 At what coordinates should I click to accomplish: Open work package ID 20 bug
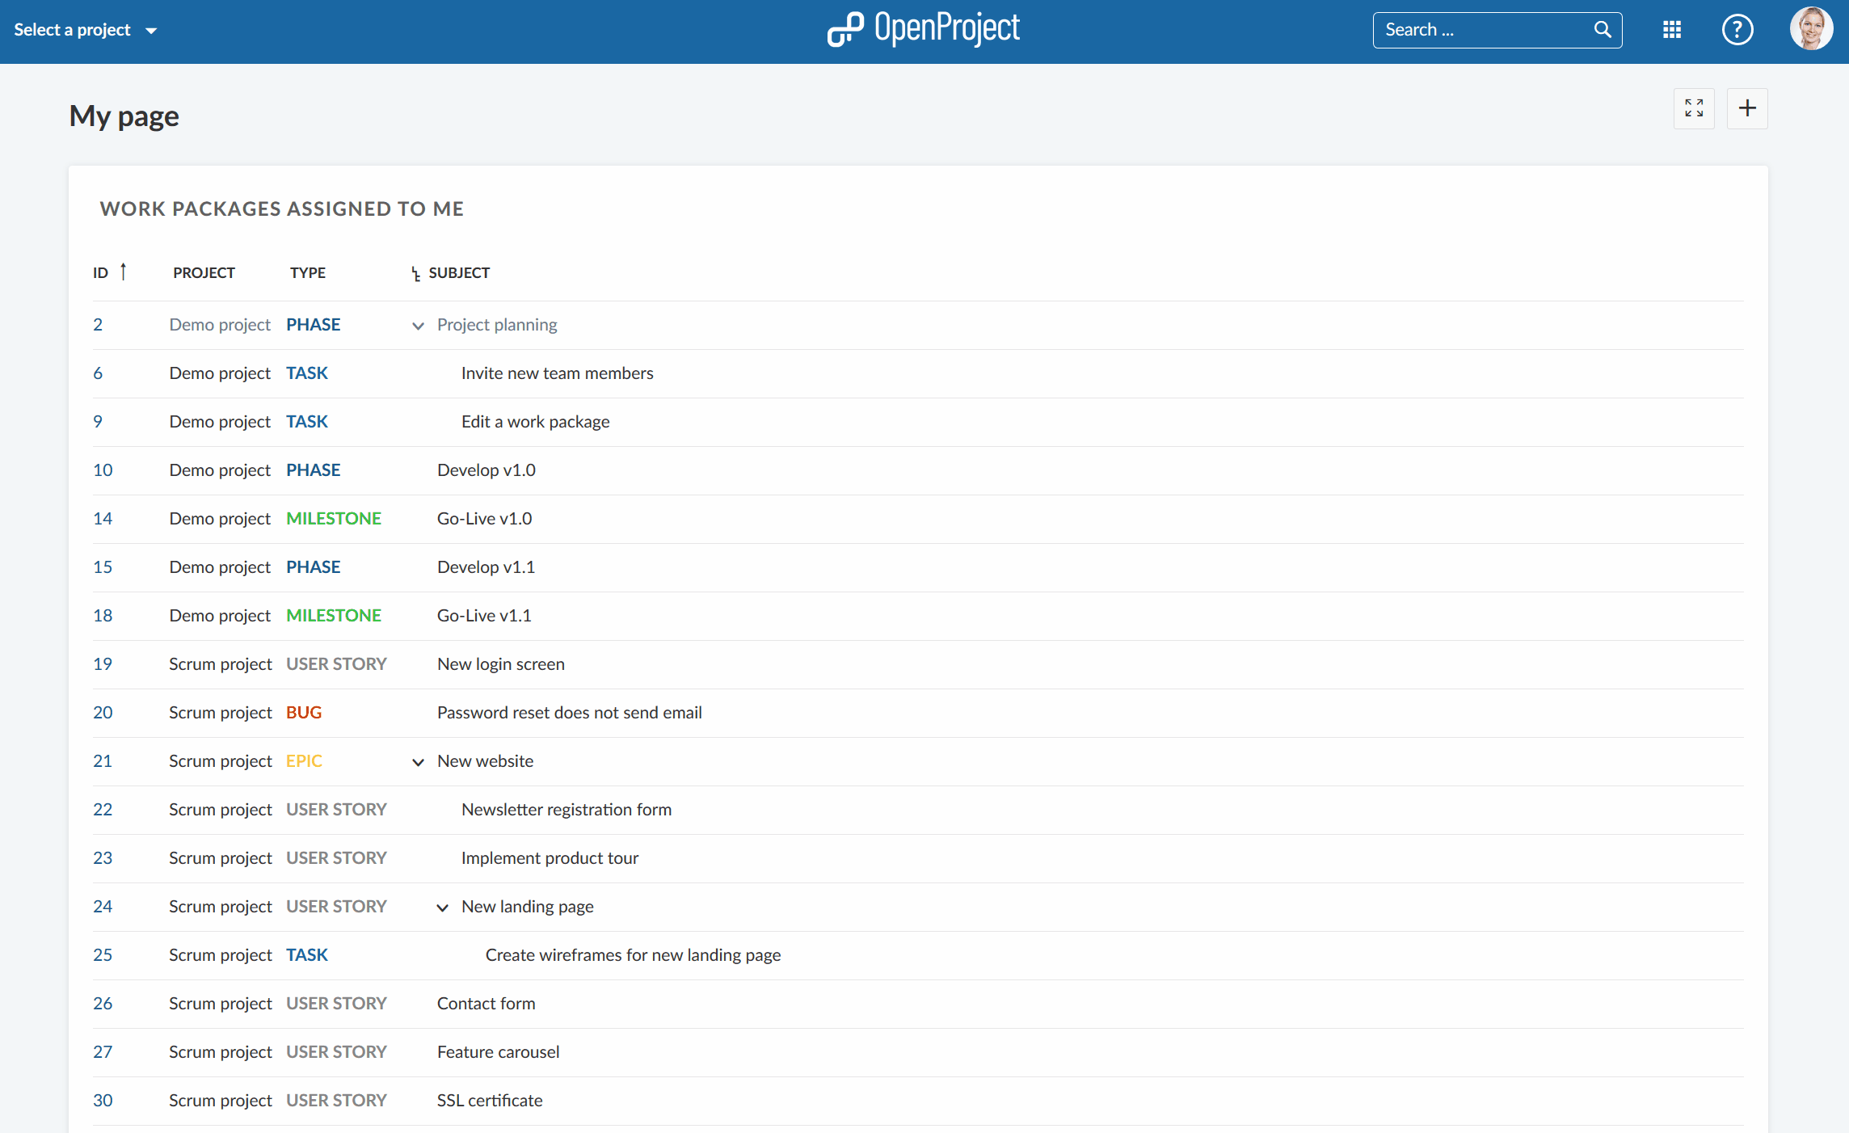(102, 712)
